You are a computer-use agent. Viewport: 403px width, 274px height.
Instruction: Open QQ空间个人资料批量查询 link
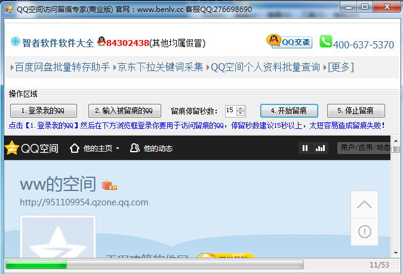265,67
